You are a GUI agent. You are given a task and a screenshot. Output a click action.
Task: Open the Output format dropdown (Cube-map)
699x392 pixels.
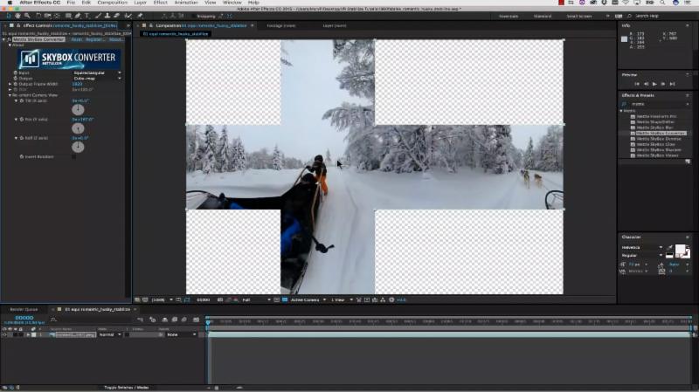pyautogui.click(x=96, y=78)
